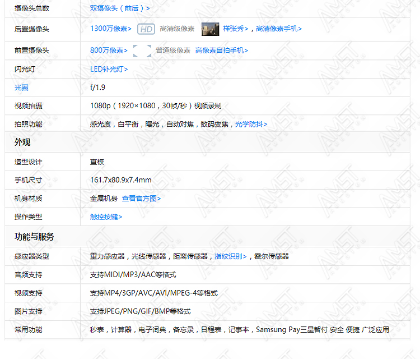
Task: Click the 直板 design value
Action: coord(97,162)
